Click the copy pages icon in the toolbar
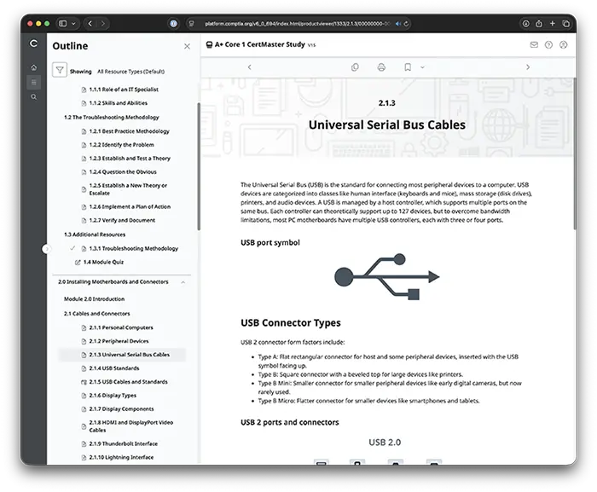This screenshot has width=597, height=492. tap(356, 67)
